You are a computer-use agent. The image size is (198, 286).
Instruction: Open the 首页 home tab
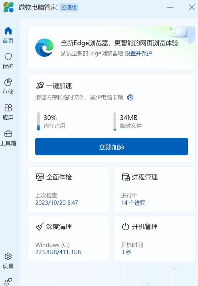coord(8,35)
